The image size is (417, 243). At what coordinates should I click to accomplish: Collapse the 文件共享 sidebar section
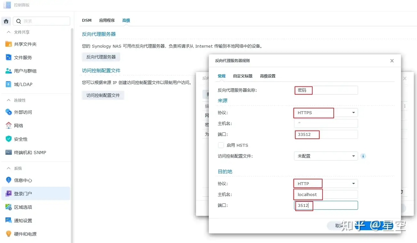tap(9, 32)
